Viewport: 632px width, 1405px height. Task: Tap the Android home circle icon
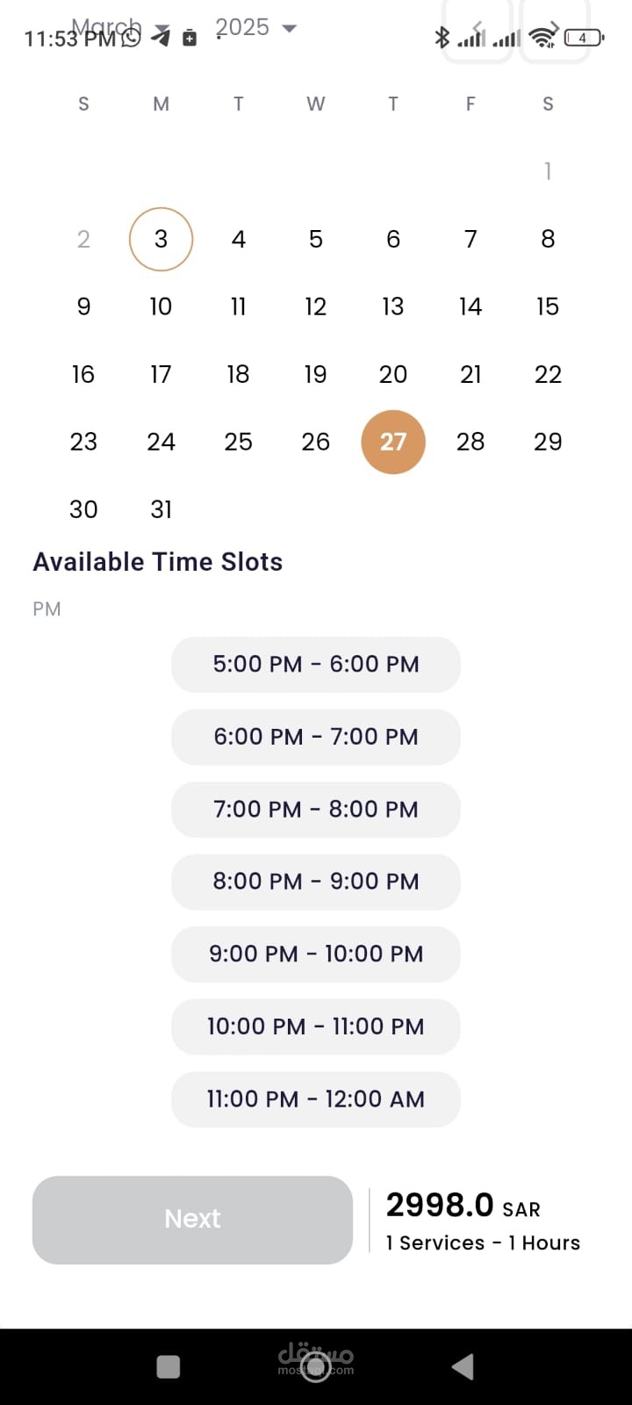pos(315,1367)
